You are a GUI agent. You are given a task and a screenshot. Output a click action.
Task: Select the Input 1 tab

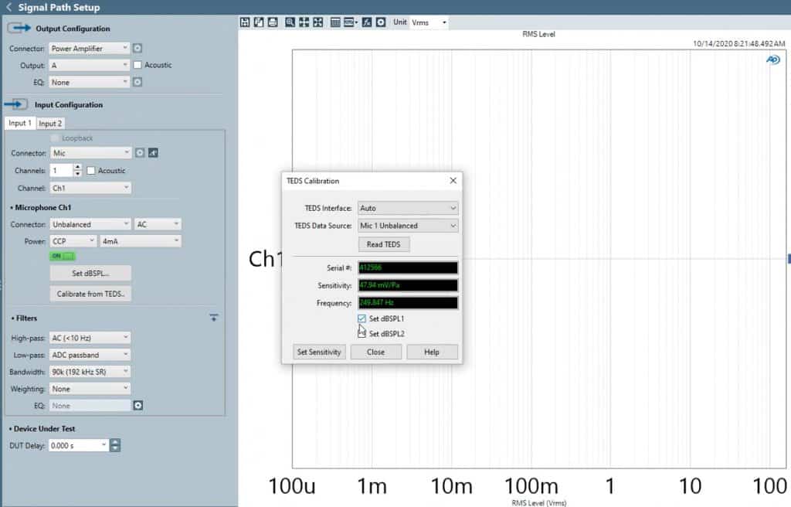20,124
